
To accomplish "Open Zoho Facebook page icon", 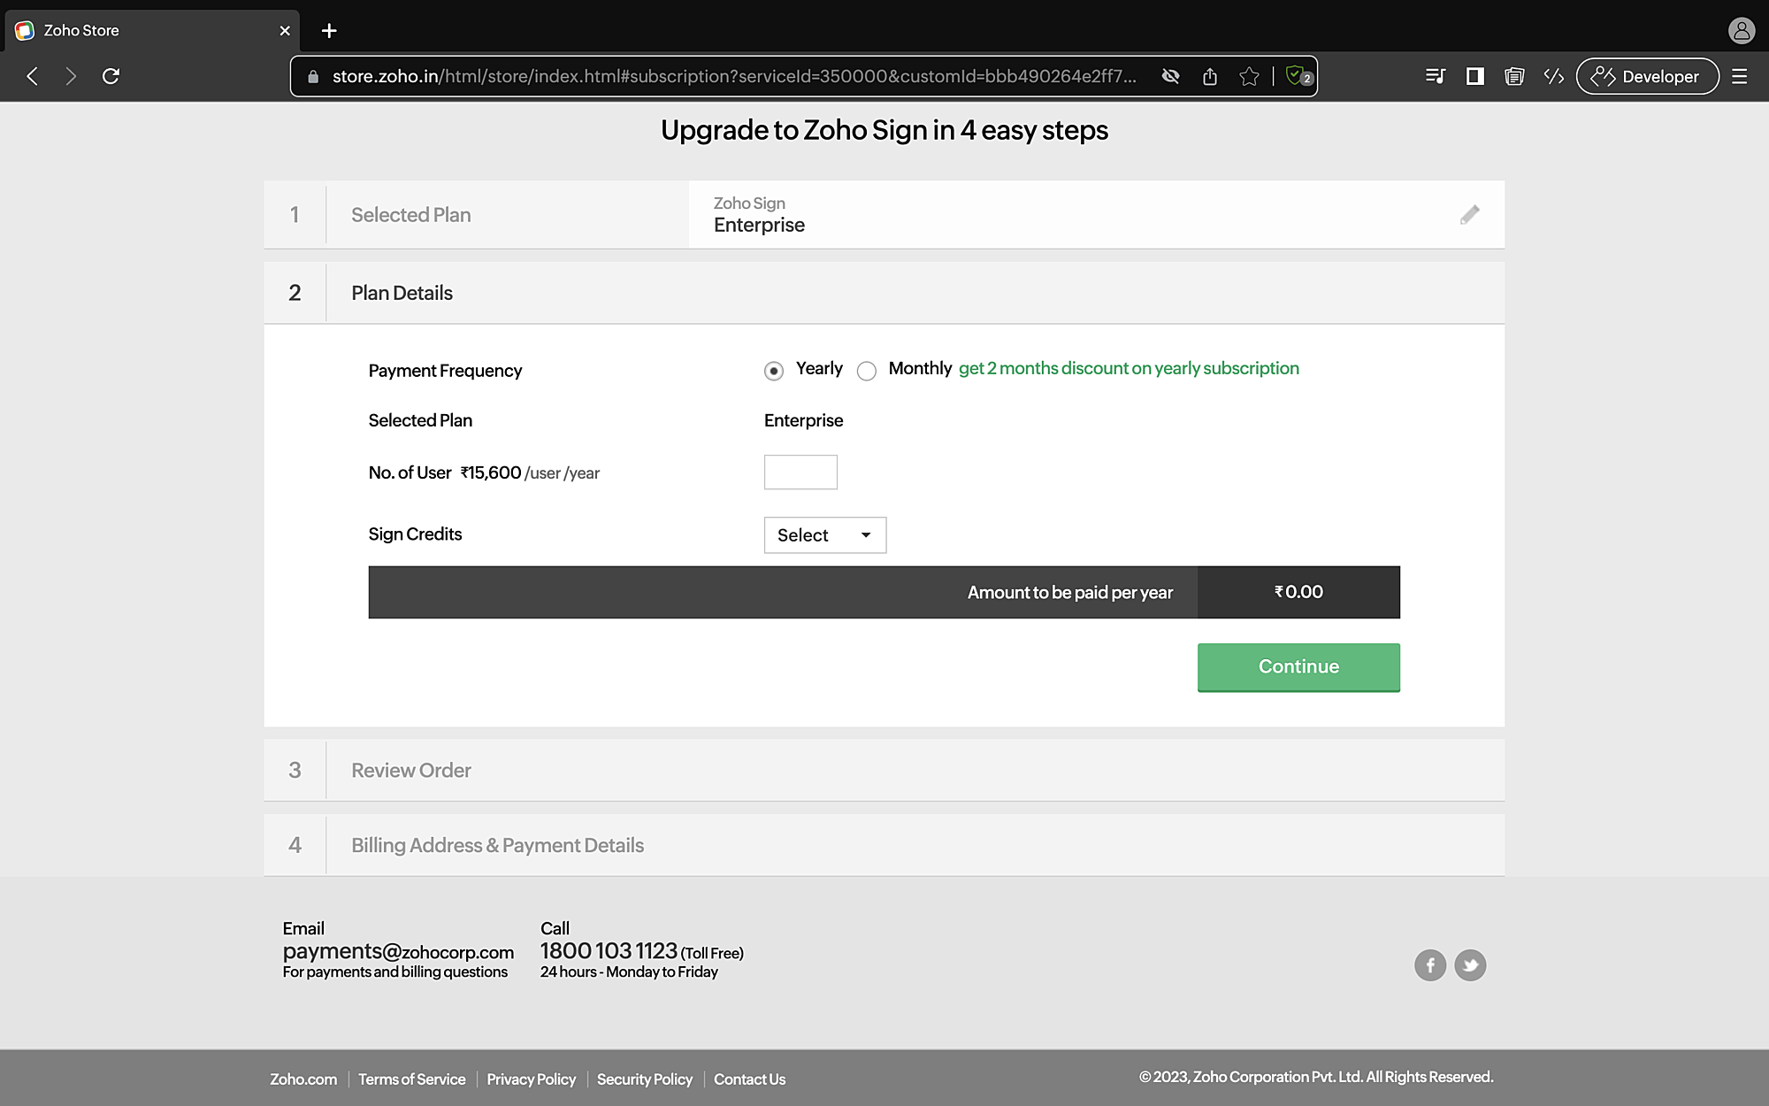I will pos(1430,965).
